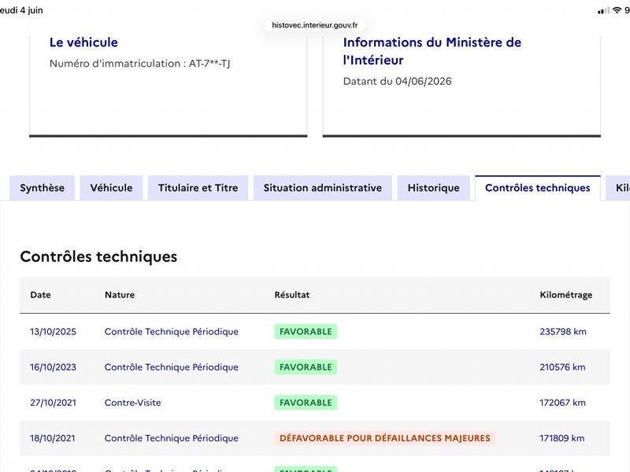This screenshot has height=472, width=630.
Task: Click the Date column header
Action: [41, 294]
